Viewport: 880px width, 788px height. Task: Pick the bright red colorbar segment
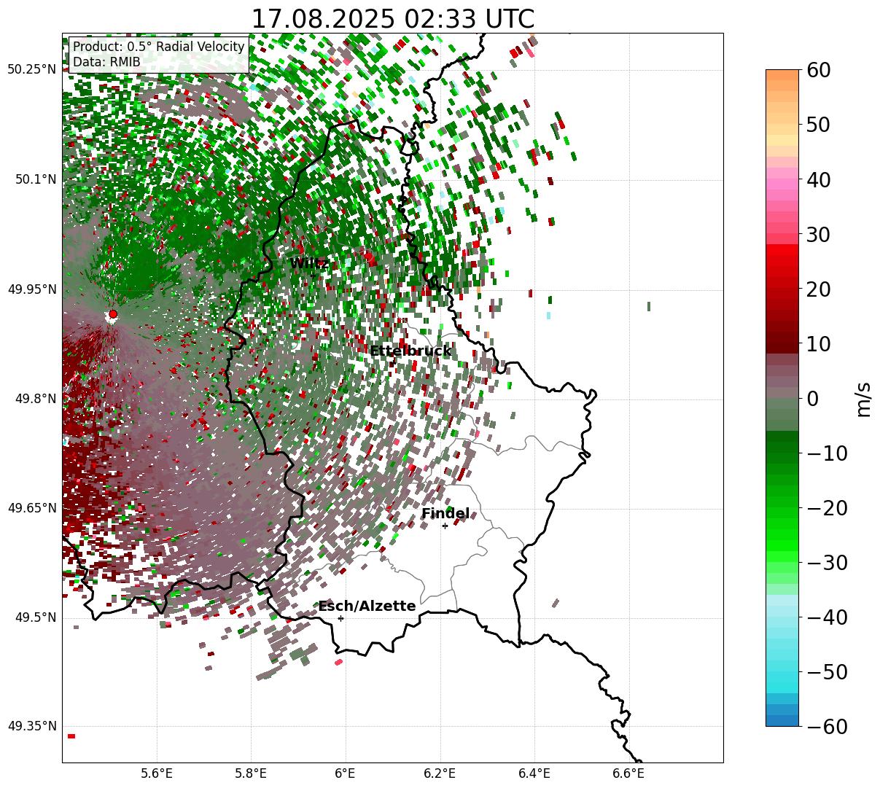click(x=782, y=249)
